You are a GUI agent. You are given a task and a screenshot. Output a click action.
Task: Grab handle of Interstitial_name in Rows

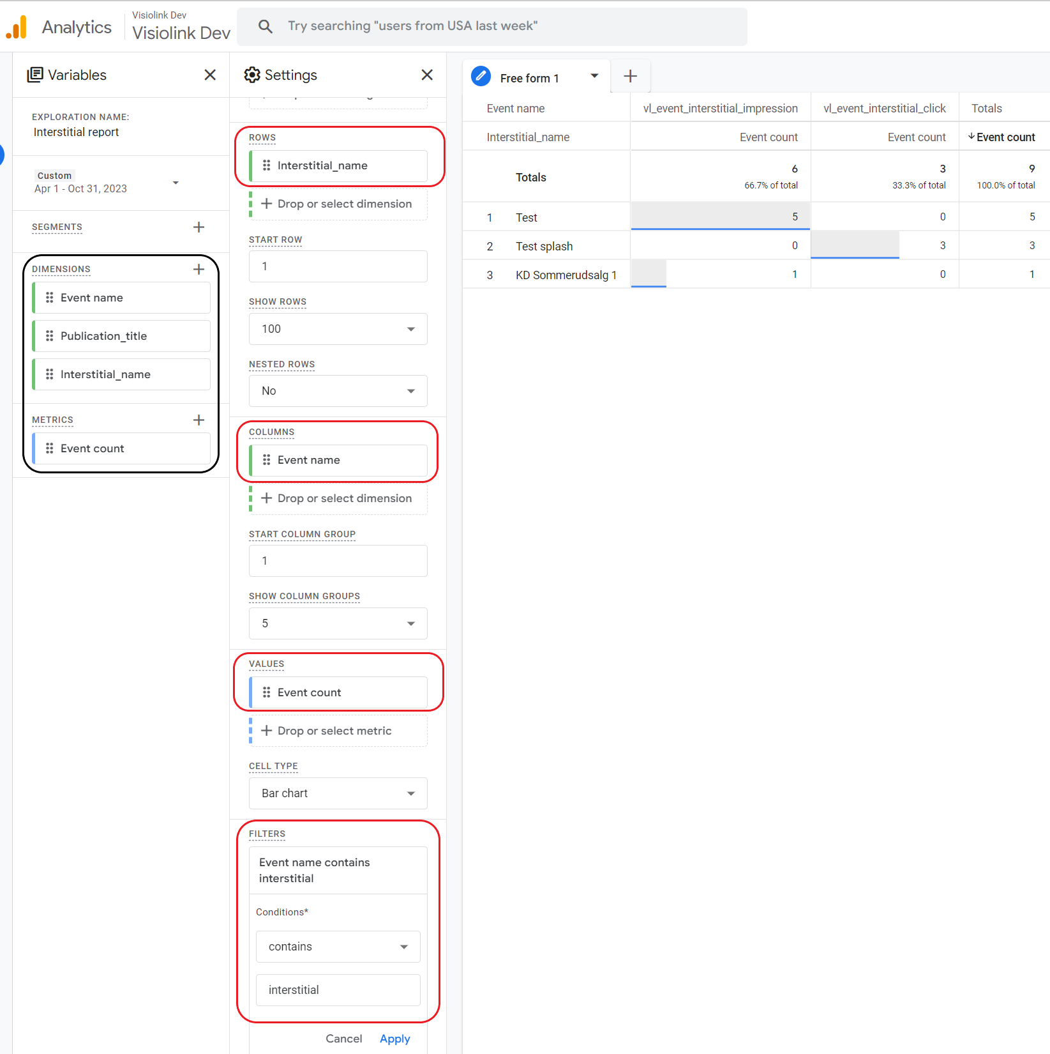pos(266,165)
